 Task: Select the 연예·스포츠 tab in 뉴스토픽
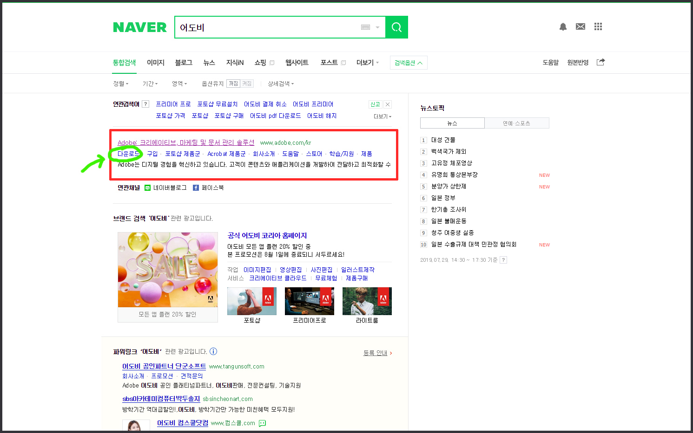click(x=516, y=123)
